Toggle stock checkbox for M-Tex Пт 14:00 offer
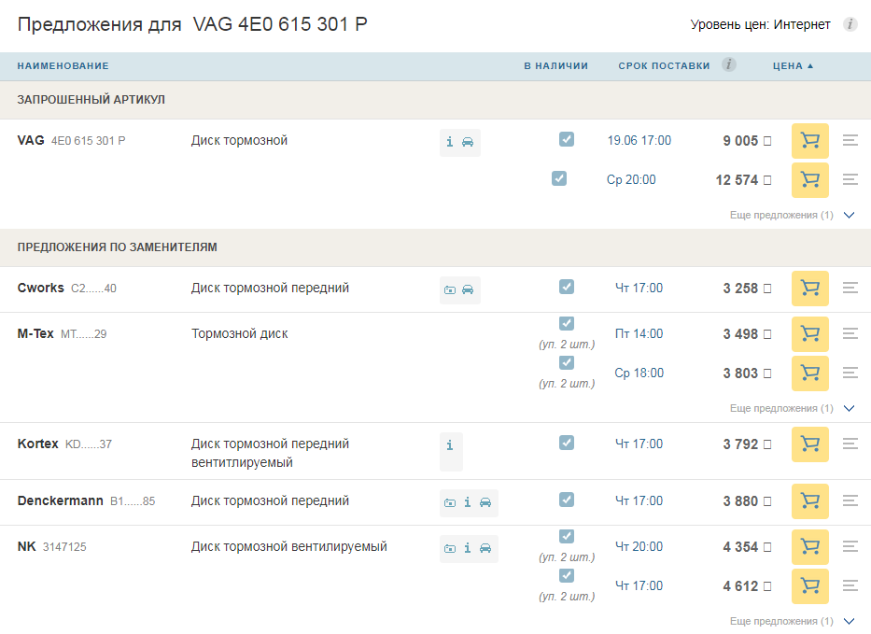The width and height of the screenshot is (871, 634). (567, 323)
